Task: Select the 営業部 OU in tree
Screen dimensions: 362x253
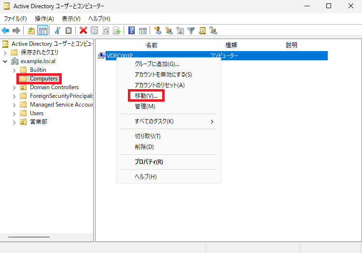Action: [39, 122]
